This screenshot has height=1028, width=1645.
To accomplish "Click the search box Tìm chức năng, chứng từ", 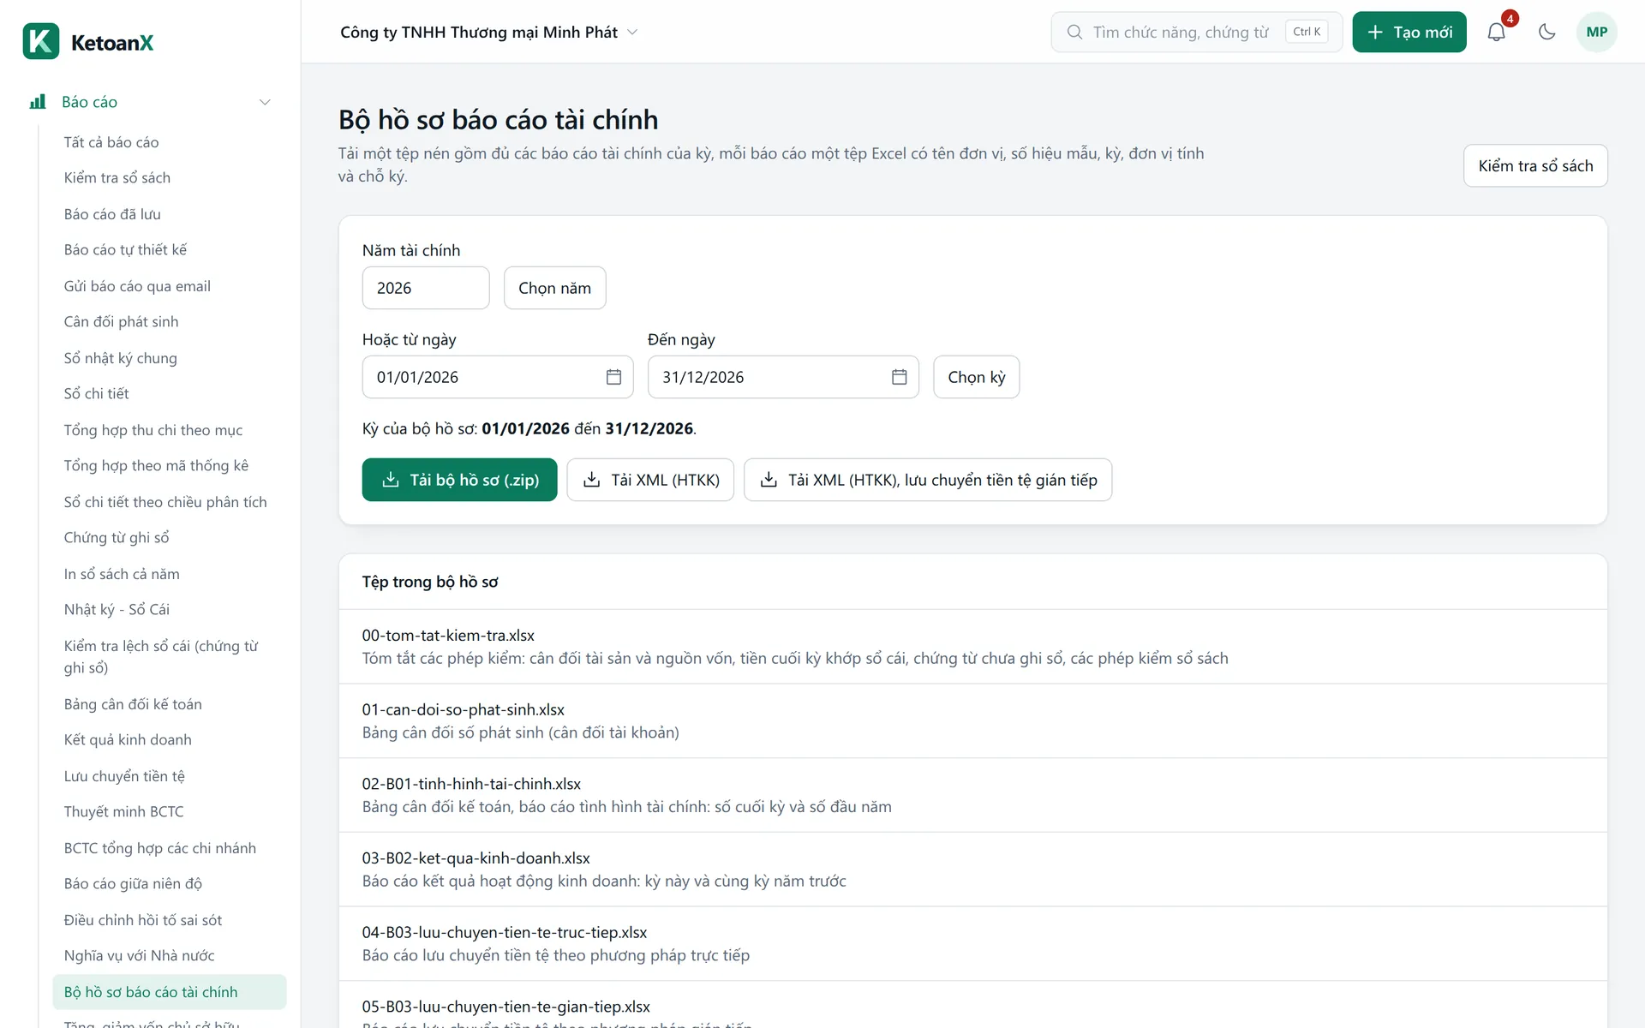I will [x=1197, y=32].
